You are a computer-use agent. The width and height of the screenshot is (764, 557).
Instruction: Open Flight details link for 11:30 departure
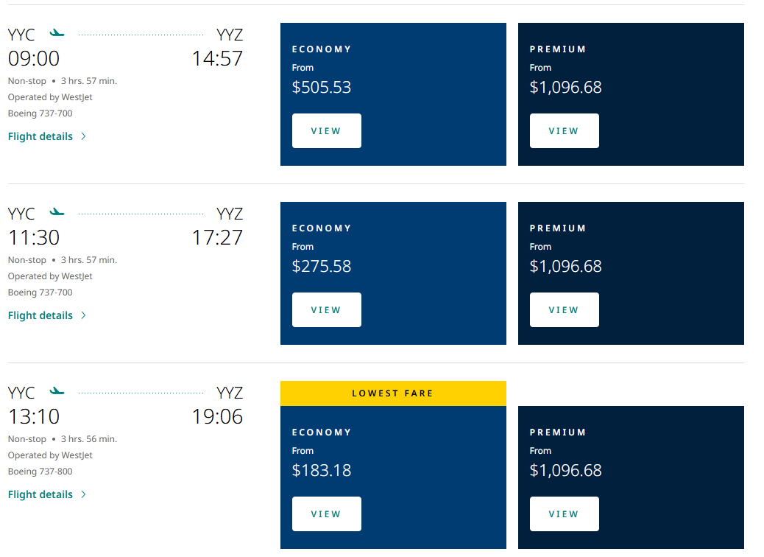[40, 315]
